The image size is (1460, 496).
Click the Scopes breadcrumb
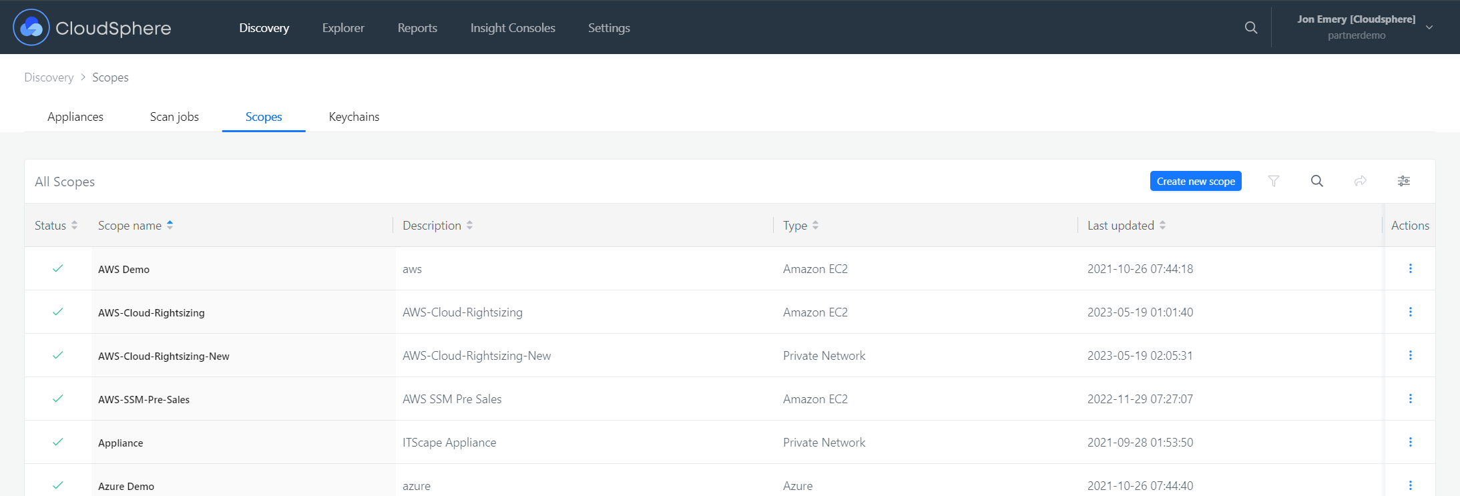[x=110, y=77]
